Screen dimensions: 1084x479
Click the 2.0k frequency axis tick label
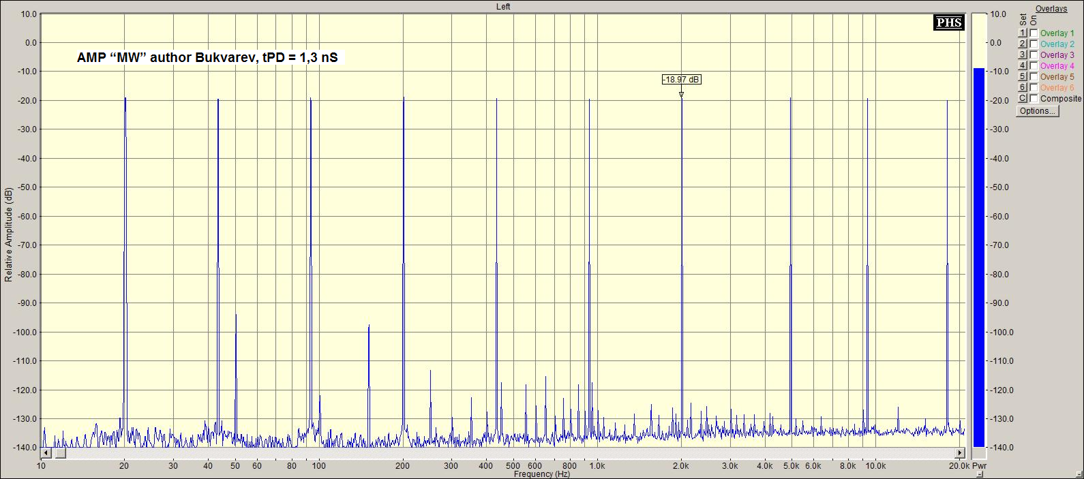point(681,467)
